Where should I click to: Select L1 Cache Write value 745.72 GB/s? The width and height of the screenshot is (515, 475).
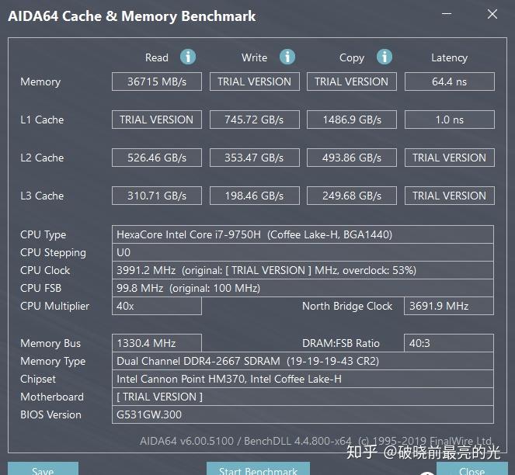pos(255,120)
